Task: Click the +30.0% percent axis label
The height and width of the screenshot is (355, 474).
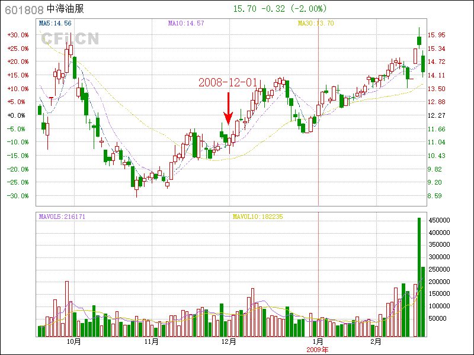Action: 18,35
